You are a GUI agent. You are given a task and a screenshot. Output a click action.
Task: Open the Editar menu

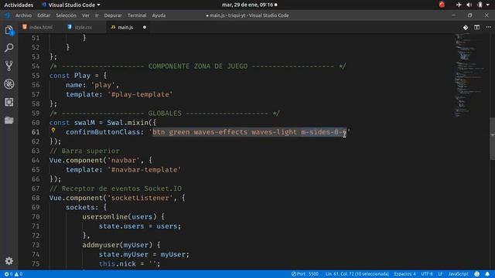(x=43, y=15)
